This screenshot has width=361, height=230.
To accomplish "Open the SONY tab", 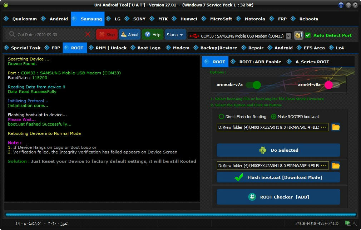I will pyautogui.click(x=135, y=19).
